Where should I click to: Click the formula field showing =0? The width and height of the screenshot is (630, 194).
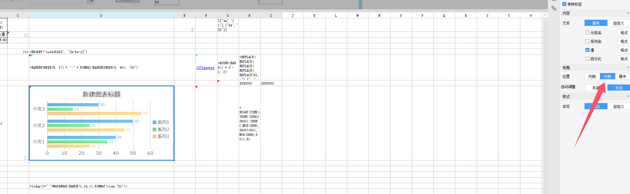(167, 2)
